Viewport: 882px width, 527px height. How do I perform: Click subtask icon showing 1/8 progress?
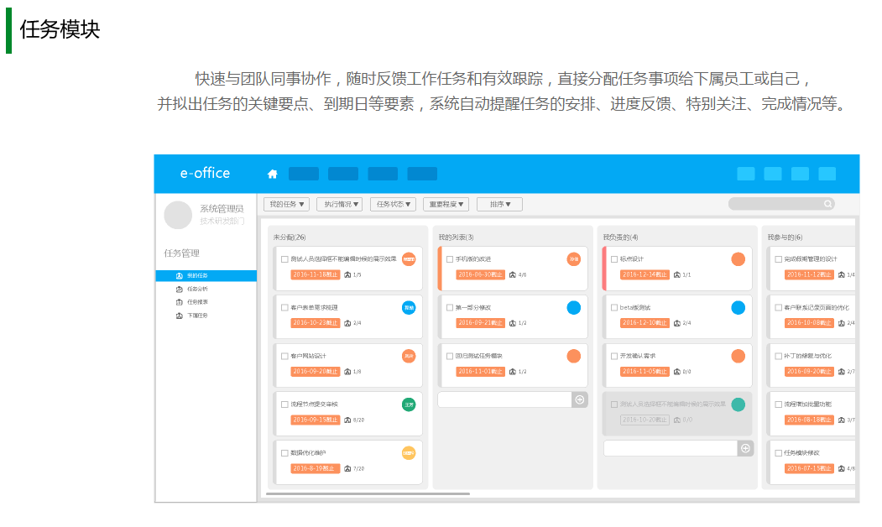pos(347,372)
